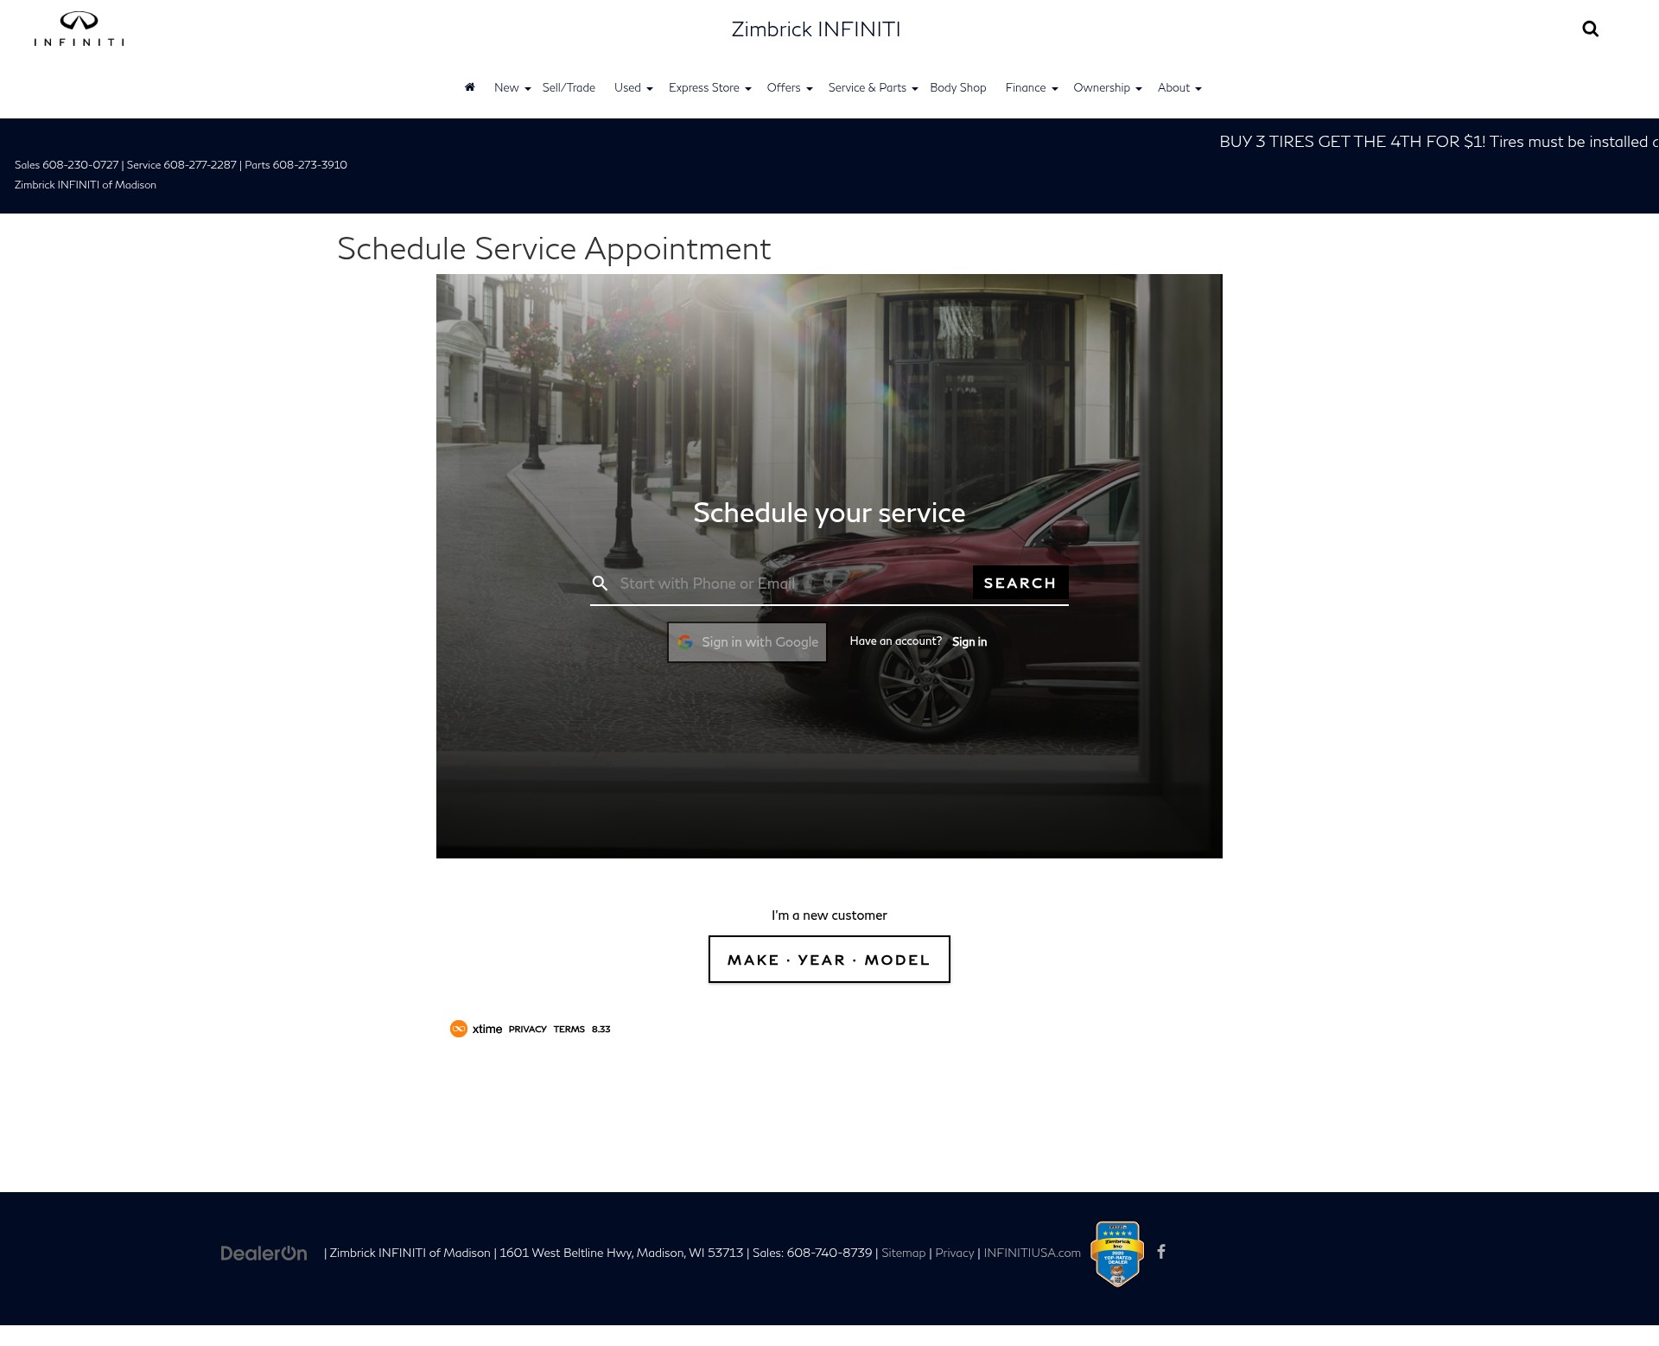This screenshot has height=1346, width=1659.
Task: Open the xtime PRIVACY link
Action: click(527, 1030)
